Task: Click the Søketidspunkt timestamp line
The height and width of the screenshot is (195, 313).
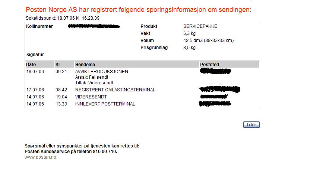Action: [x=62, y=18]
